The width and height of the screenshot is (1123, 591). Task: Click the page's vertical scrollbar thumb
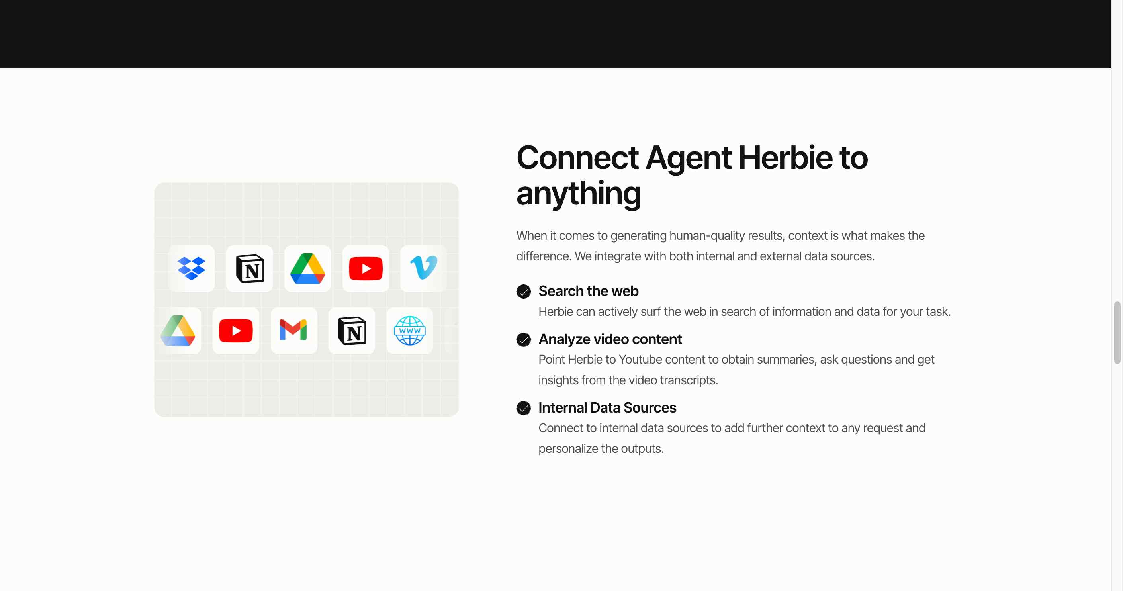coord(1117,332)
